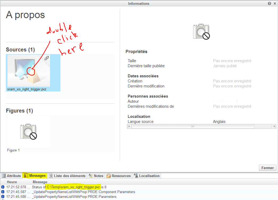Click info icon of 17:21:45.587 message

pos(3,192)
